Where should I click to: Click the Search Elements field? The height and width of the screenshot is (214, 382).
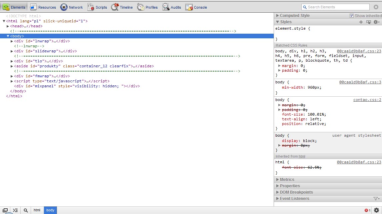(x=335, y=7)
